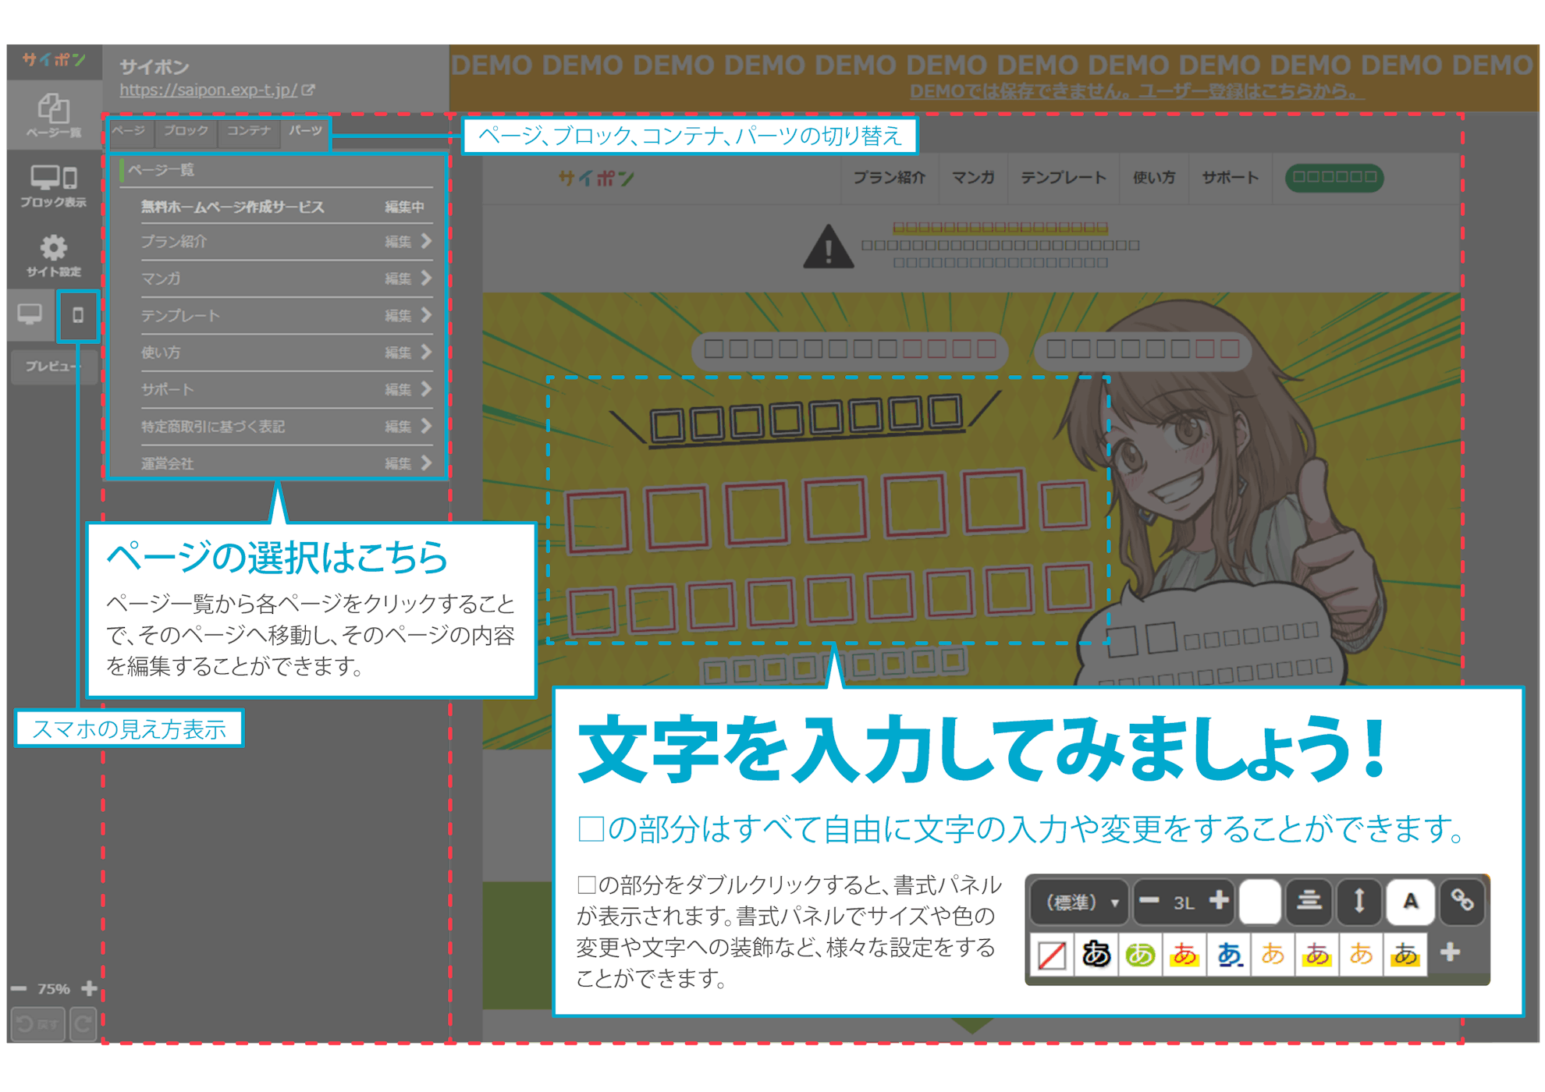Click the link chain icon in format panel

point(1462,902)
